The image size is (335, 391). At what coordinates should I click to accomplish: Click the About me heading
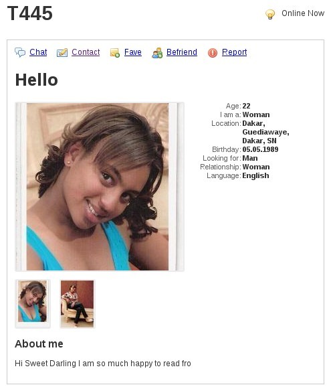[39, 343]
